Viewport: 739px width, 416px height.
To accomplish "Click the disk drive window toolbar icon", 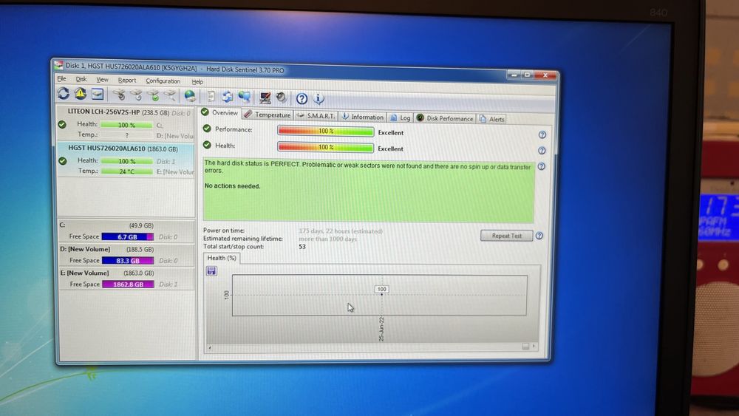I will (98, 95).
